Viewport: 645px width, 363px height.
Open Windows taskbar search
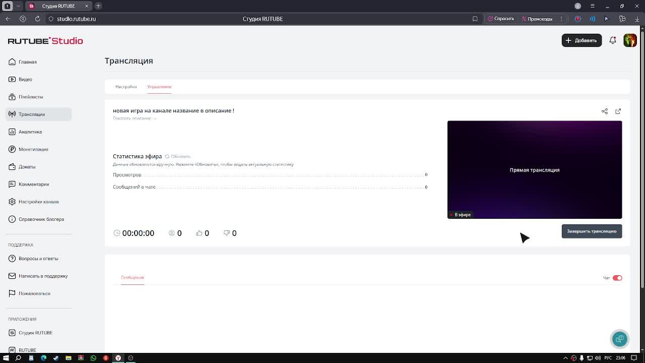[x=18, y=358]
